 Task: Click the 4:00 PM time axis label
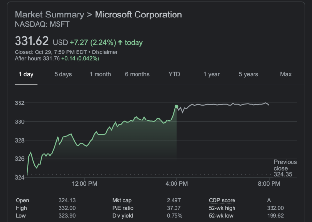coord(176,184)
